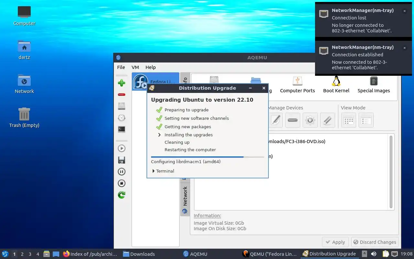Open the Special Images section
The image size is (414, 259).
pyautogui.click(x=374, y=85)
